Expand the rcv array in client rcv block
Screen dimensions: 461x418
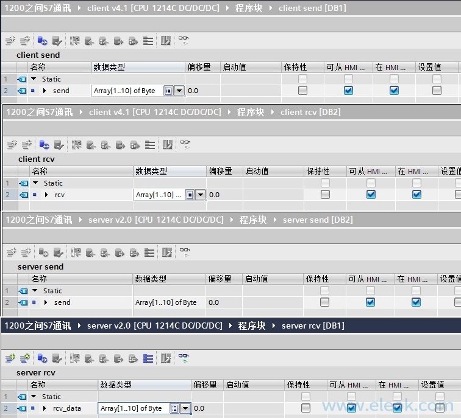pyautogui.click(x=46, y=195)
